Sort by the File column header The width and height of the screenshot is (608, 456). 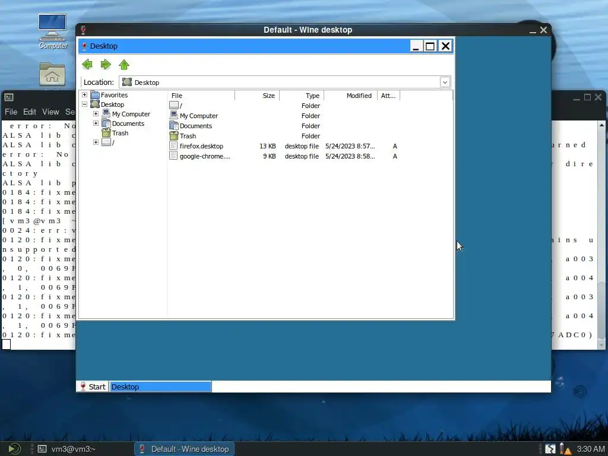[201, 96]
